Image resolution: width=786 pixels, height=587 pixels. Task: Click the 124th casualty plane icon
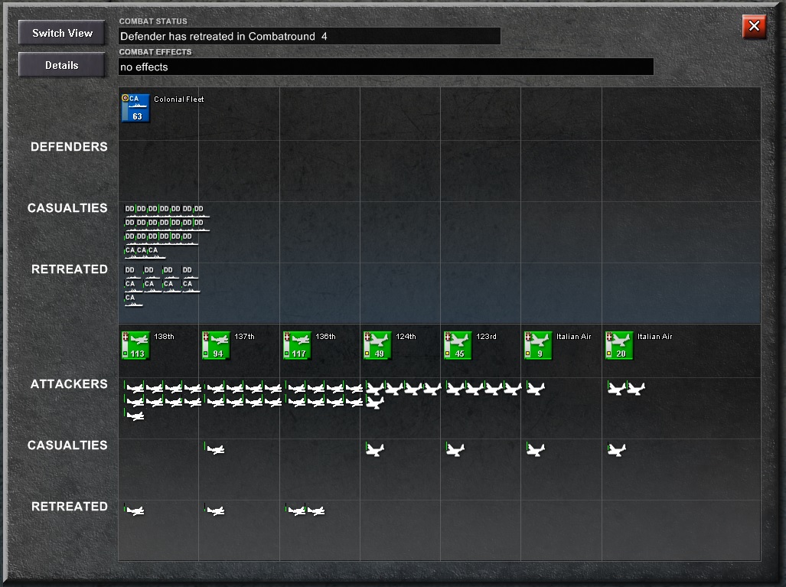(x=375, y=449)
